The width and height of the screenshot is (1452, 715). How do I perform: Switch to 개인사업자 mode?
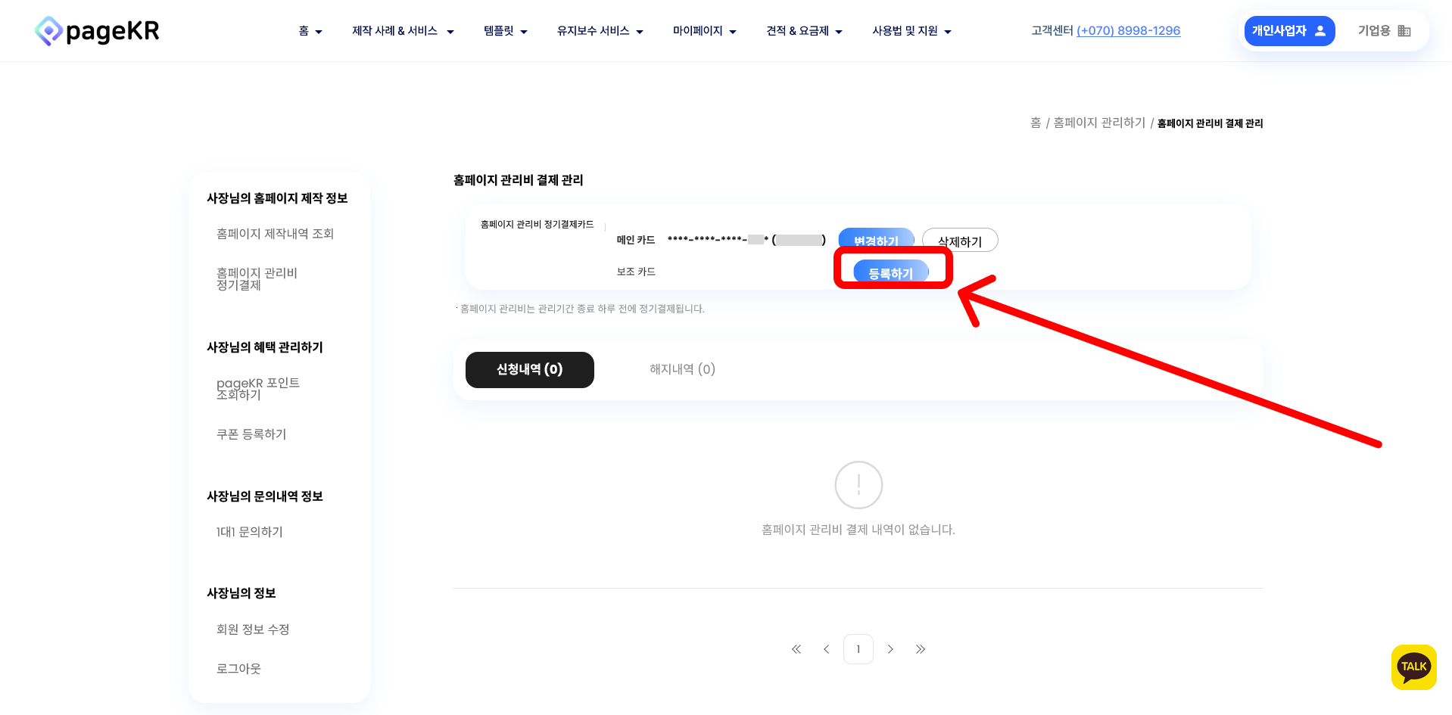1289,31
